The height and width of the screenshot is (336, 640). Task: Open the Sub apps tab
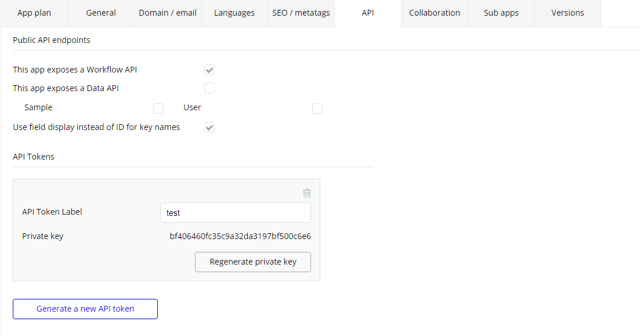(x=501, y=13)
